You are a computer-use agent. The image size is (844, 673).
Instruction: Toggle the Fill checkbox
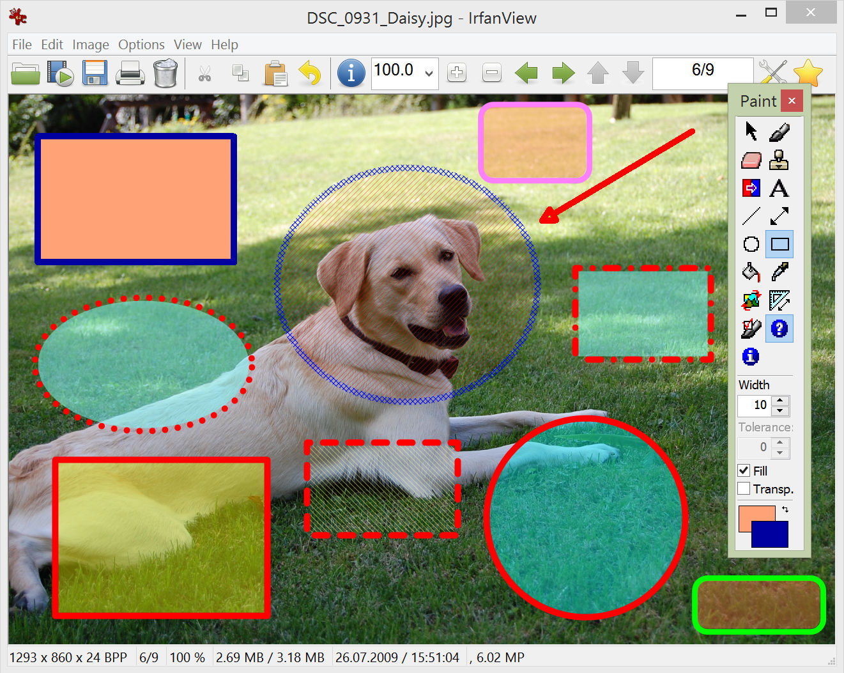tap(744, 470)
